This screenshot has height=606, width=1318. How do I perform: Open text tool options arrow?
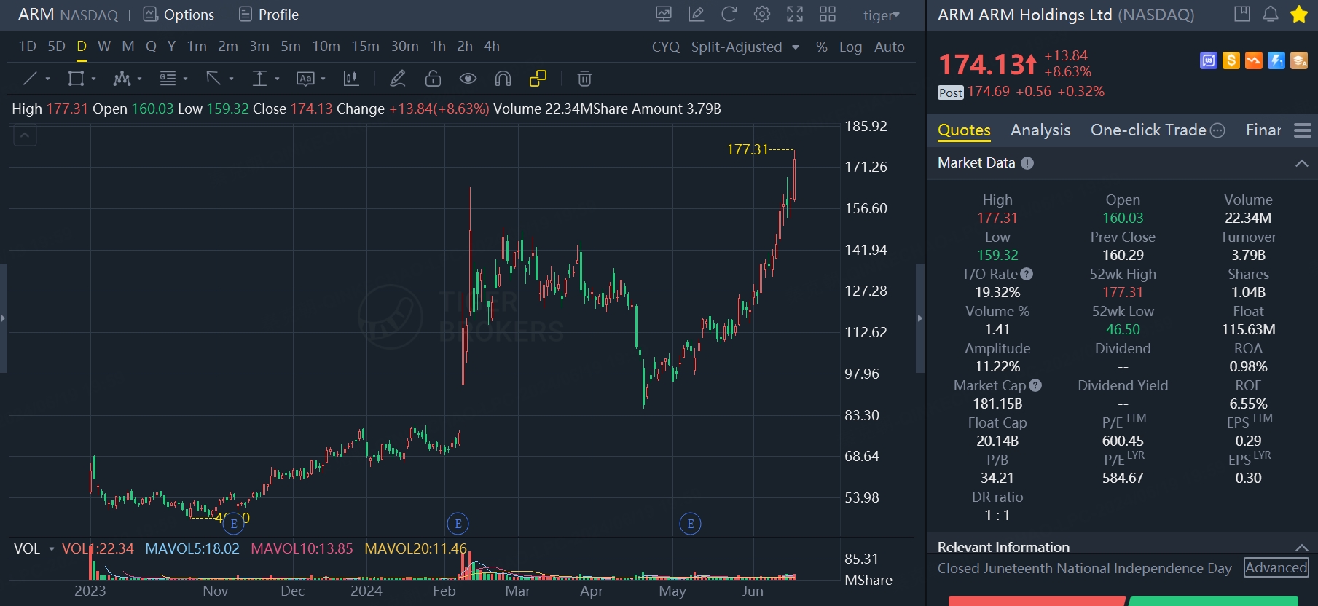(323, 79)
